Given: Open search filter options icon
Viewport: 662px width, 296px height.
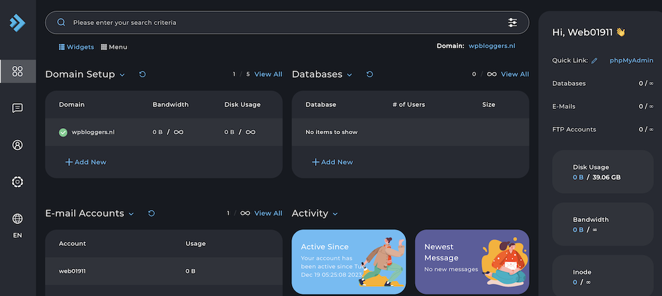Looking at the screenshot, I should click(512, 22).
